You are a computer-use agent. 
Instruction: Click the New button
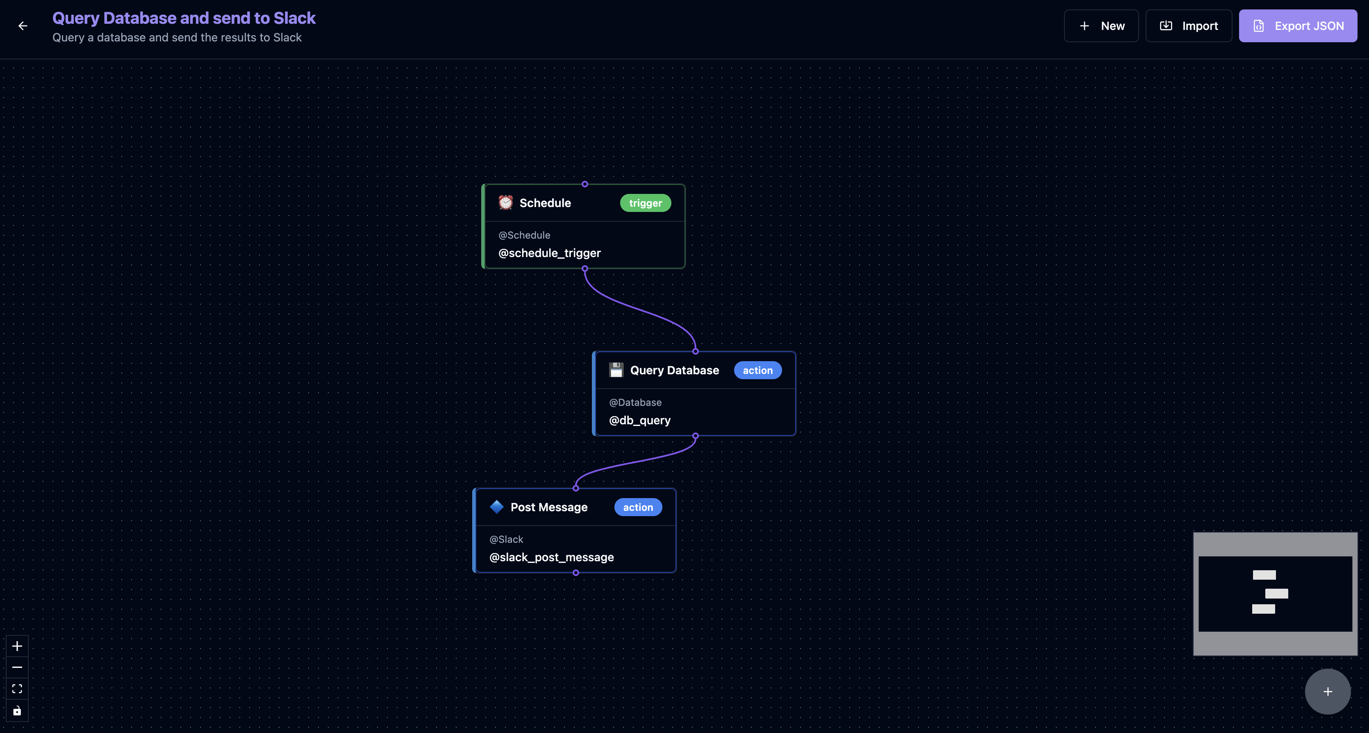tap(1101, 26)
